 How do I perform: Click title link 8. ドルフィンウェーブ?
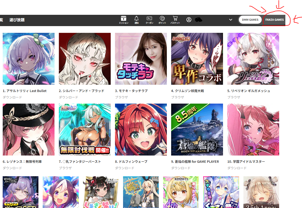(x=131, y=161)
